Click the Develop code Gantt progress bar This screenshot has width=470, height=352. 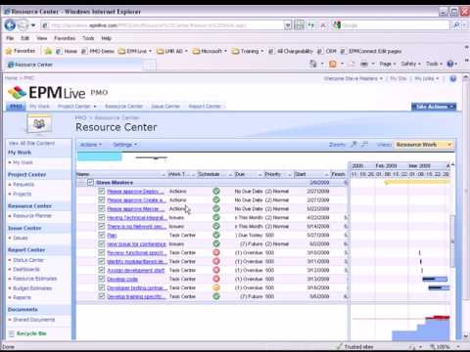pos(435,279)
